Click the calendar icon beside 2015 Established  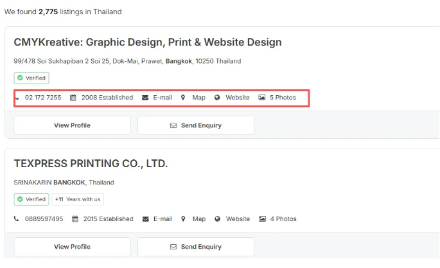tap(75, 219)
